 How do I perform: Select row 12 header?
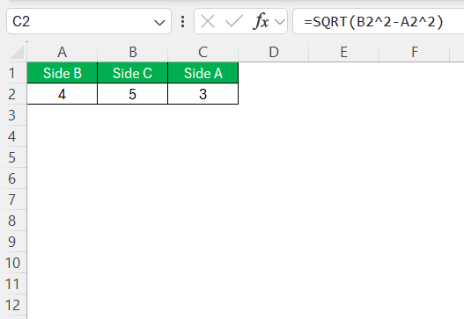(13, 305)
